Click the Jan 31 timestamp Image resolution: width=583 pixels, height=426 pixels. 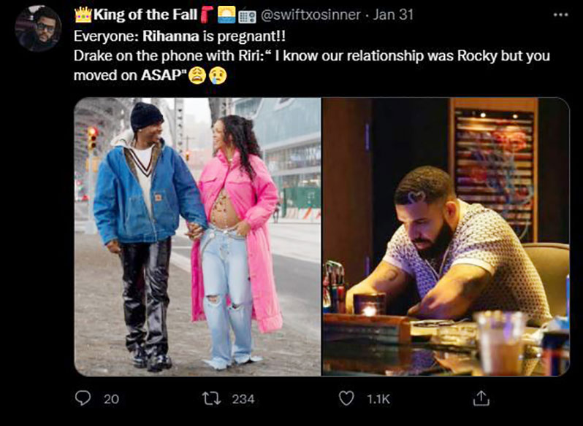pos(393,15)
